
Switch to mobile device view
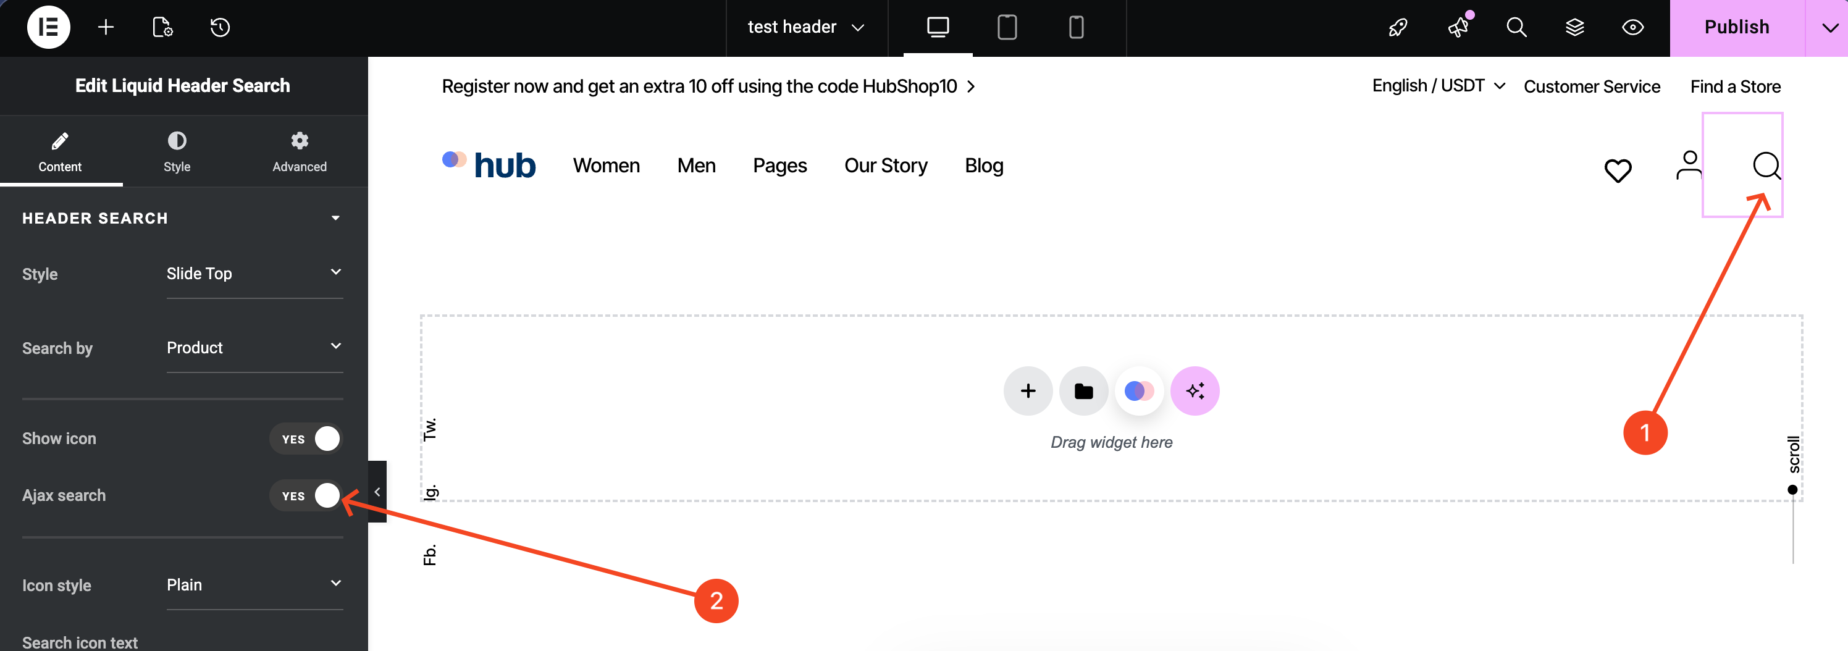pos(1076,27)
